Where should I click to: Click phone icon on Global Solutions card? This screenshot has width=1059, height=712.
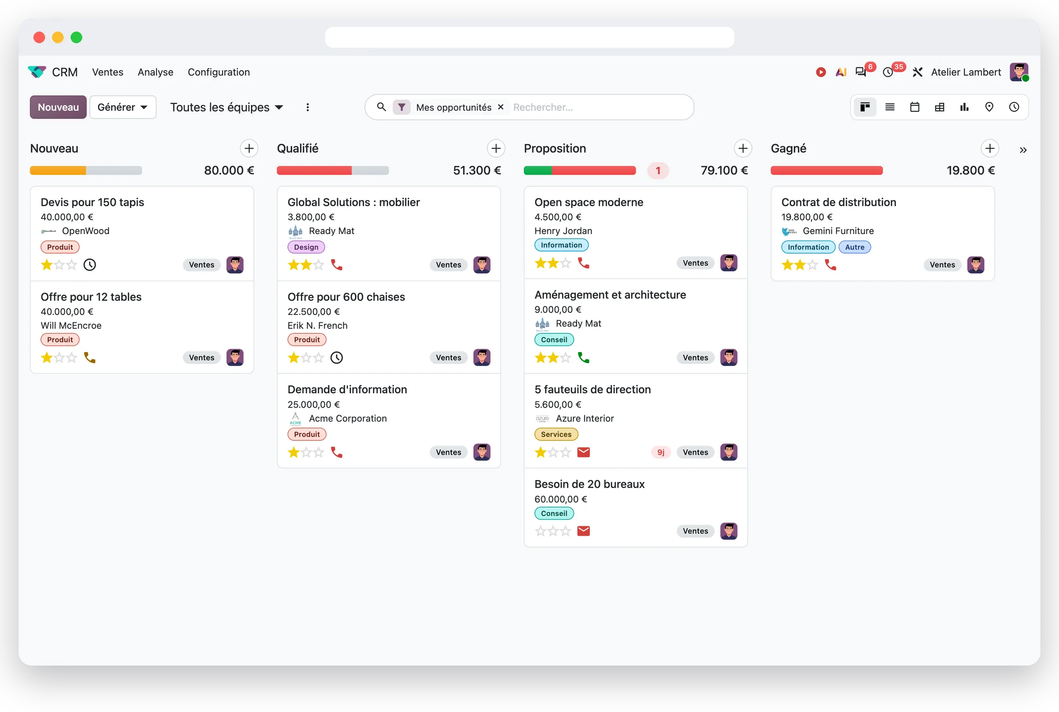[x=337, y=265]
